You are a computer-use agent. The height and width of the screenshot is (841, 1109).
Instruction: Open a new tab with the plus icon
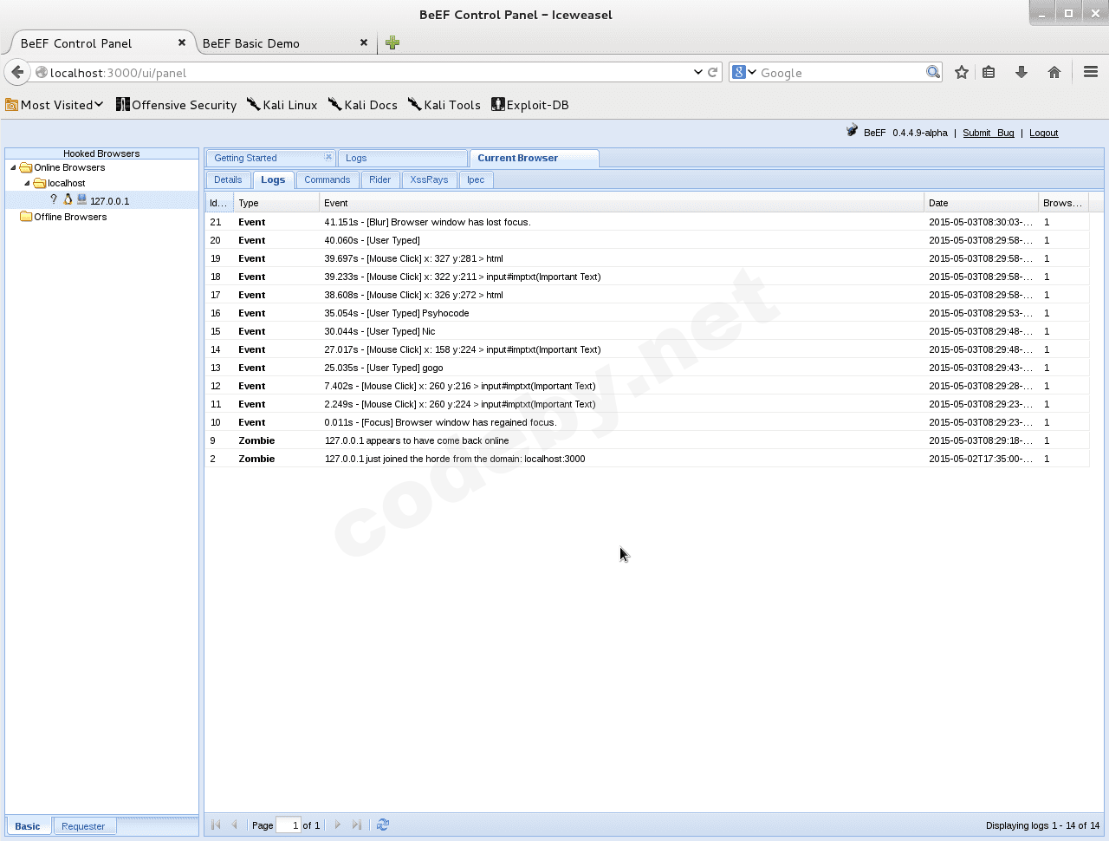click(x=392, y=42)
